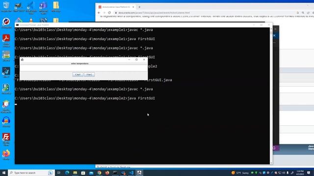Click the clock in system tray
The image size is (314, 176).
tap(300, 173)
